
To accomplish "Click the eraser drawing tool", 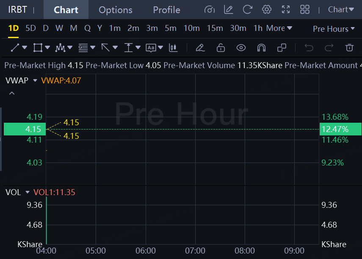I will pyautogui.click(x=200, y=48).
